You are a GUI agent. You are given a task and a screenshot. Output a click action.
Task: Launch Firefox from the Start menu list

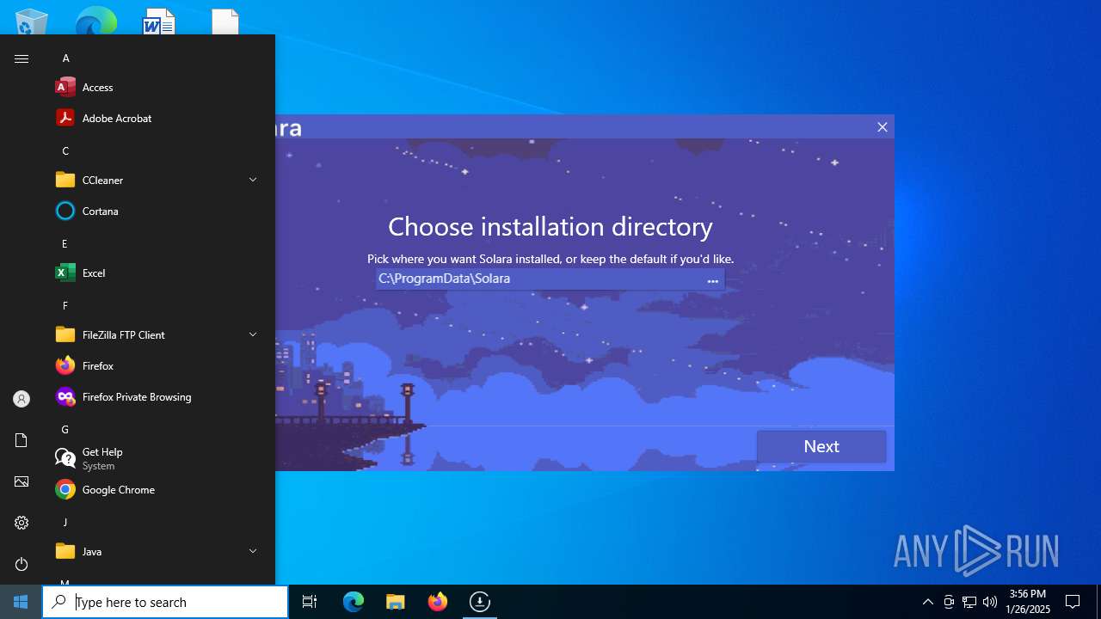pyautogui.click(x=158, y=365)
